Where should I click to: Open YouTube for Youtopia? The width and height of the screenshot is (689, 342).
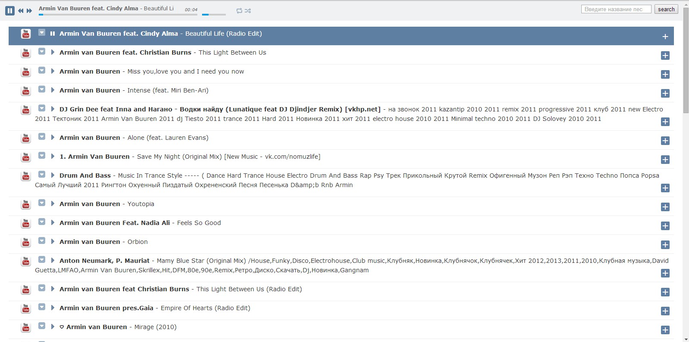[x=26, y=204]
